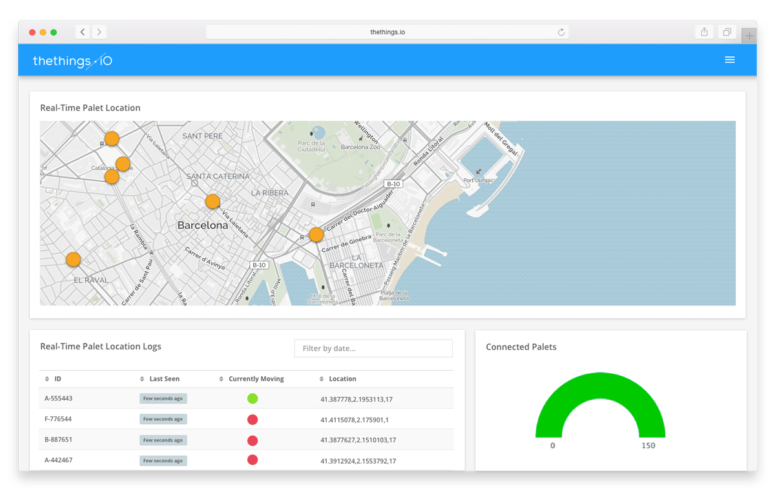Open the hamburger navigation menu
The image size is (775, 492).
coord(730,59)
